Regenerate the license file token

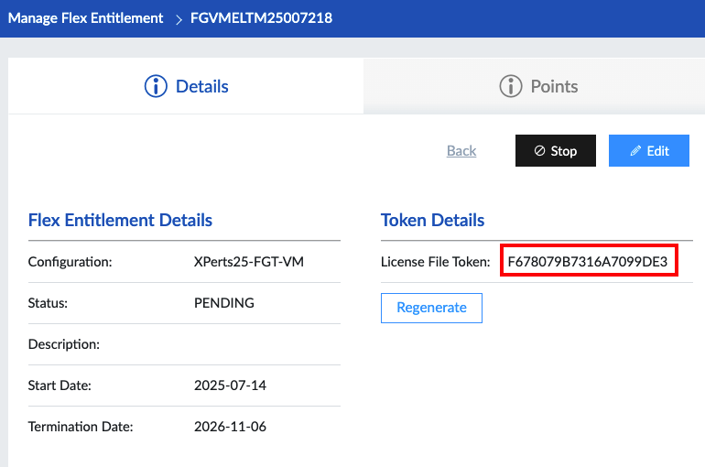point(431,308)
